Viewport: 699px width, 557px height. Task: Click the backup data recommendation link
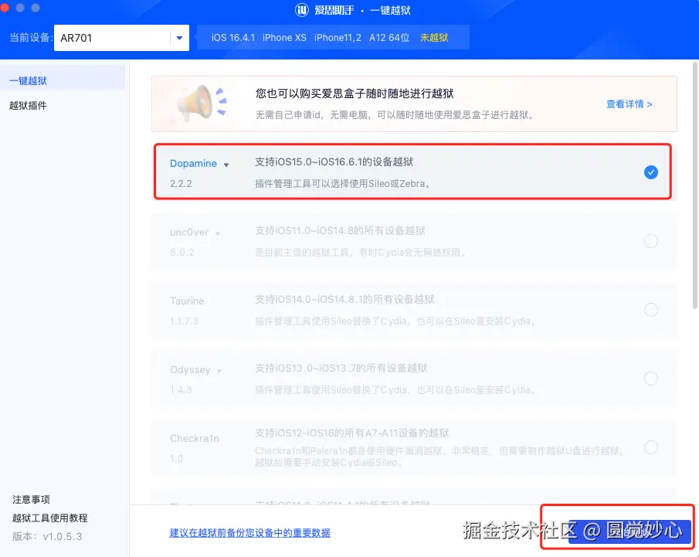pos(249,532)
